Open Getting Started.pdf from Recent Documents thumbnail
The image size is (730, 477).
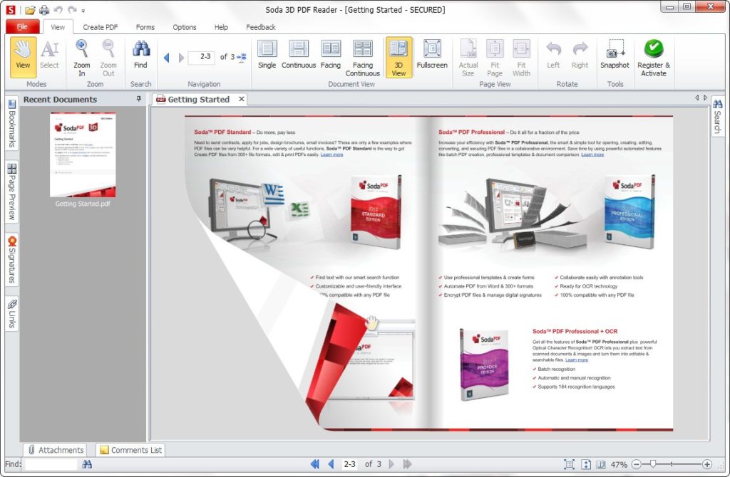click(x=82, y=153)
